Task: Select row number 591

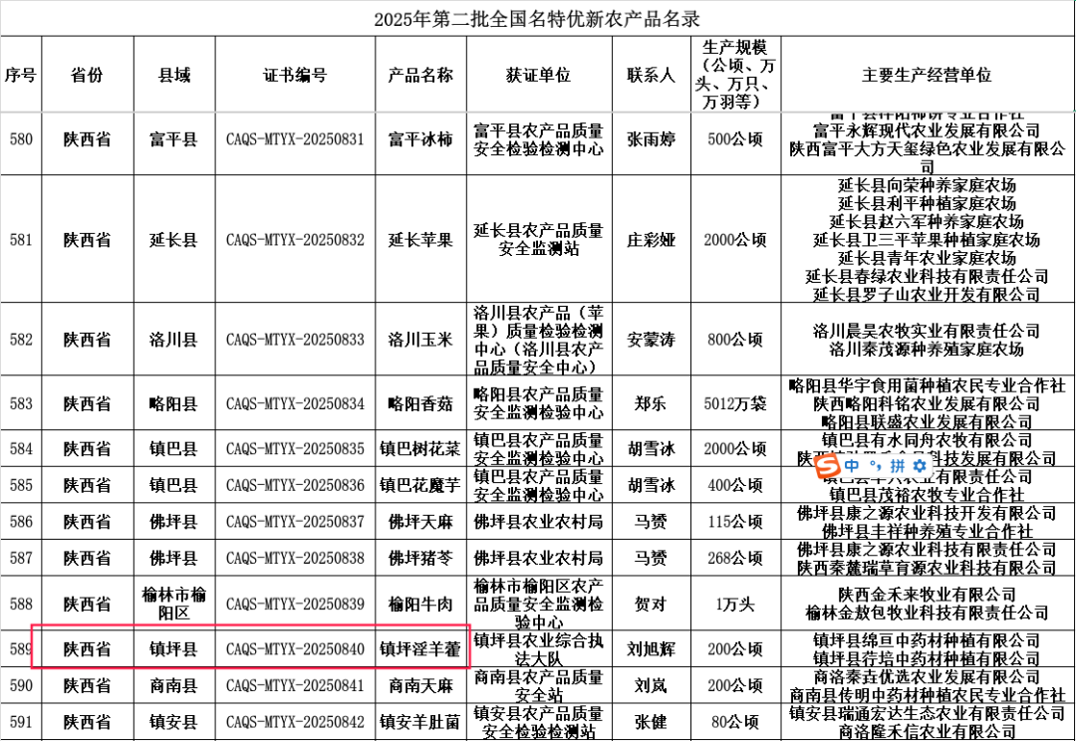Action: pyautogui.click(x=21, y=722)
